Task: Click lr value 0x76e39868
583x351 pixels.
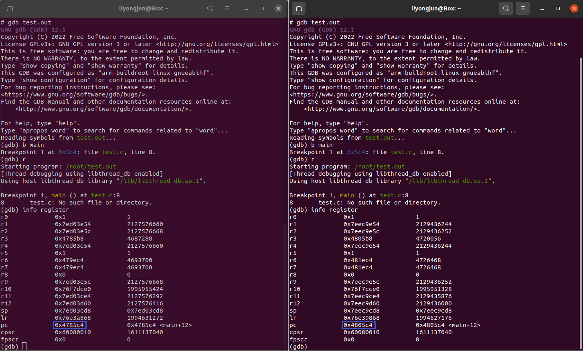Action: (362, 318)
